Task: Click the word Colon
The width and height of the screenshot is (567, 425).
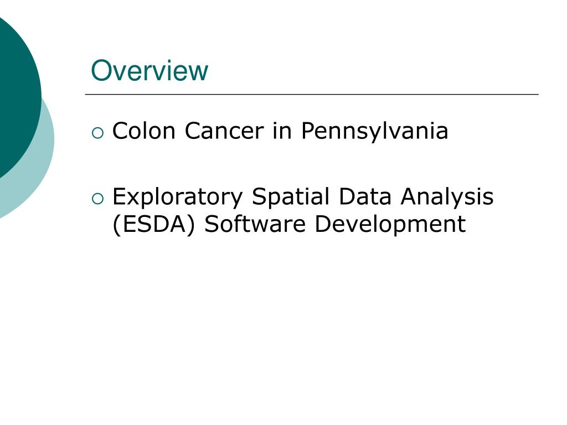Action: pos(144,131)
